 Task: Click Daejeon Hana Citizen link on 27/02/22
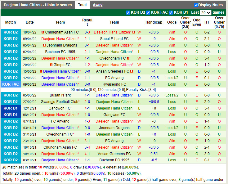pyautogui.click(x=114, y=102)
